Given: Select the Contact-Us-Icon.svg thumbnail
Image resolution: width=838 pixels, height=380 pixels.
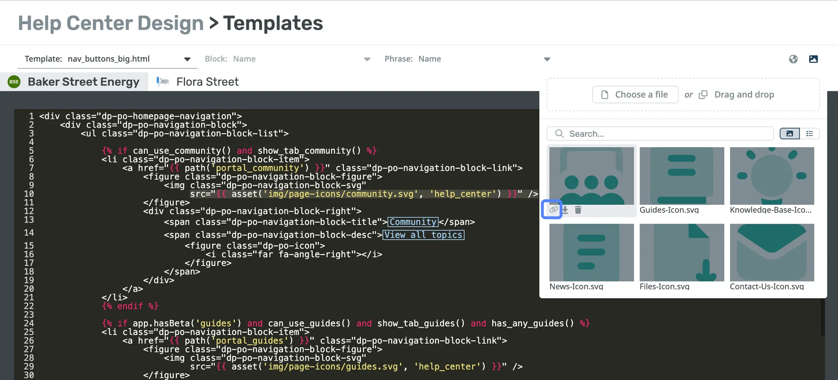Looking at the screenshot, I should pos(772,252).
